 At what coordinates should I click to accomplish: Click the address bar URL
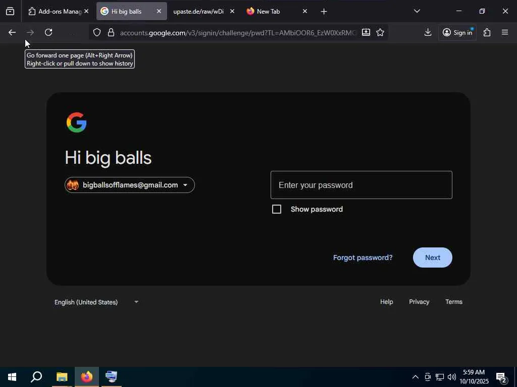coord(238,33)
